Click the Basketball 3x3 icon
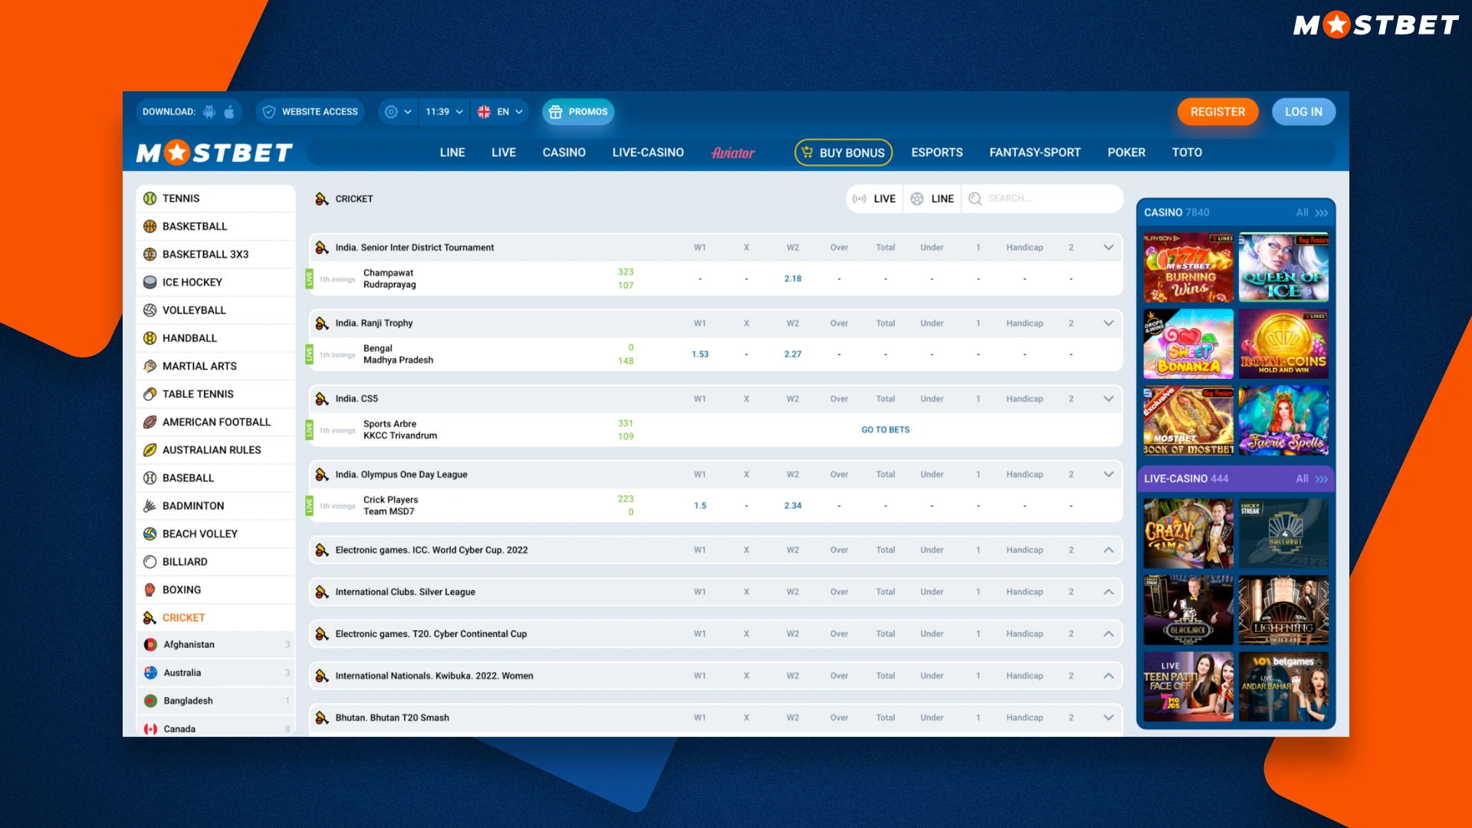 (x=150, y=255)
